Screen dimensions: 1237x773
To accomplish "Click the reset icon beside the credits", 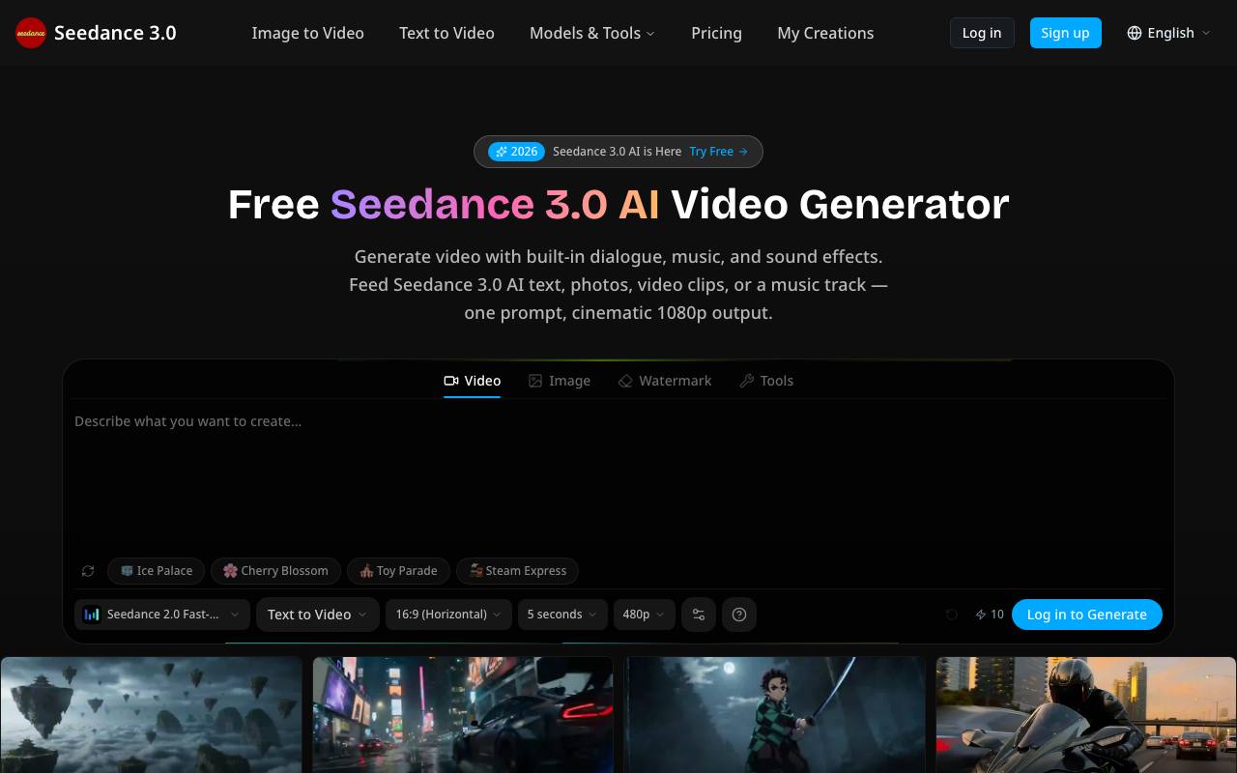I will [952, 615].
